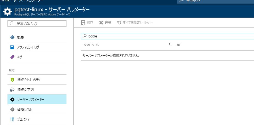Screen dimensions: 254x125
Task: Click the Properties (プロパティ) bars icon
Action: point(12,119)
